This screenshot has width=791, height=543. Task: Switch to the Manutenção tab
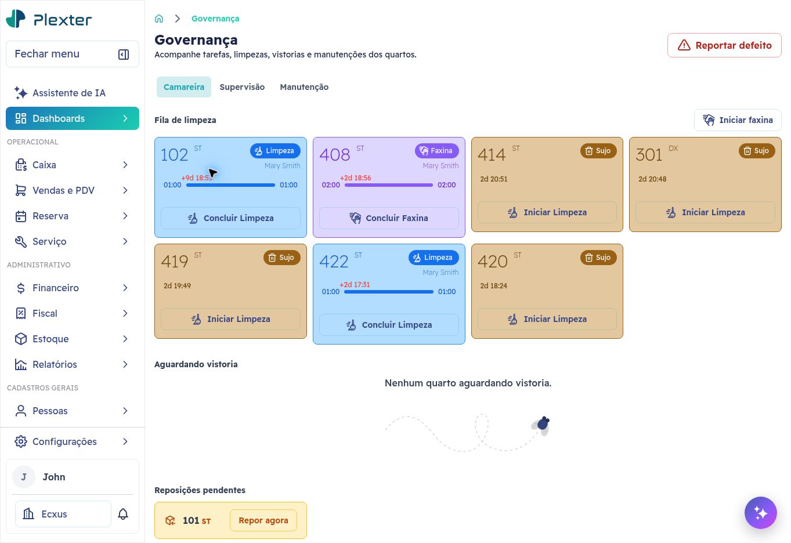click(x=304, y=87)
